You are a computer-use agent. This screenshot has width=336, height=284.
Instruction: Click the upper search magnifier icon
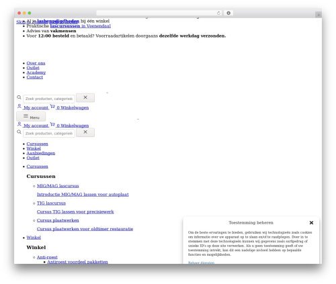click(x=19, y=97)
